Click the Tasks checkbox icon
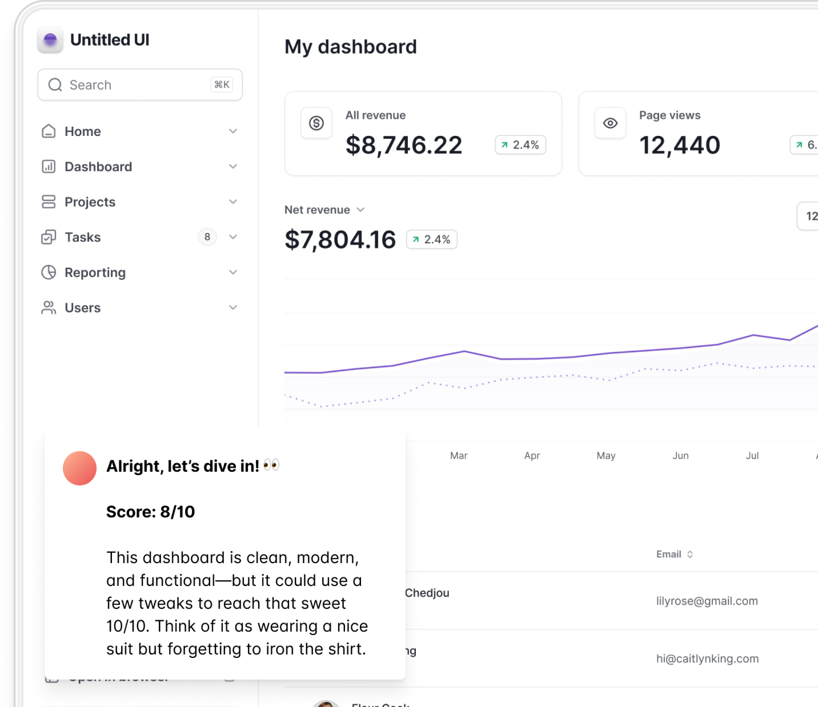 pos(49,237)
